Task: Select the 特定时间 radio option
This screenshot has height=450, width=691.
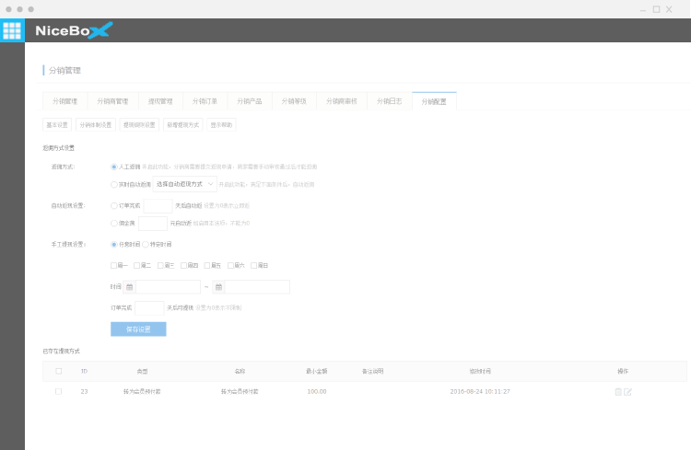Action: coord(146,244)
